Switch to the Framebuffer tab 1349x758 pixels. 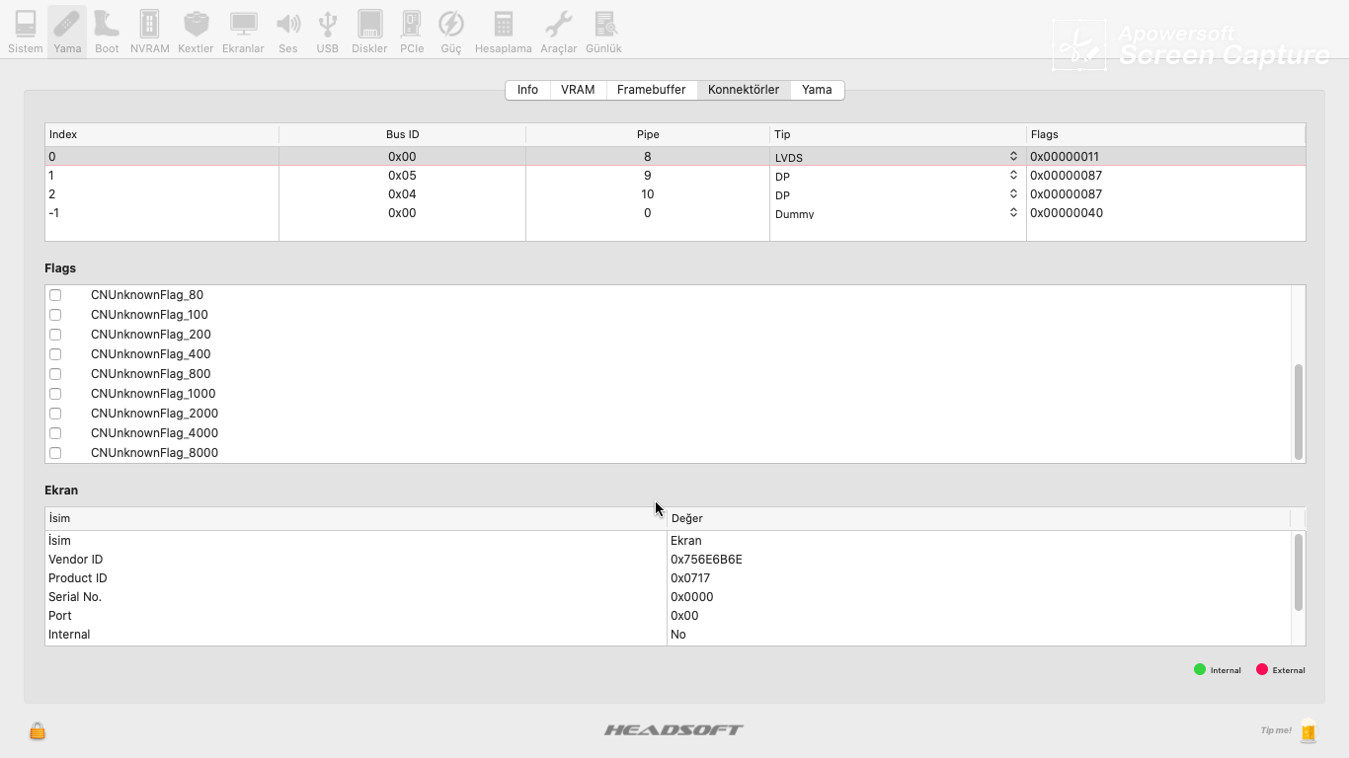[x=651, y=89]
